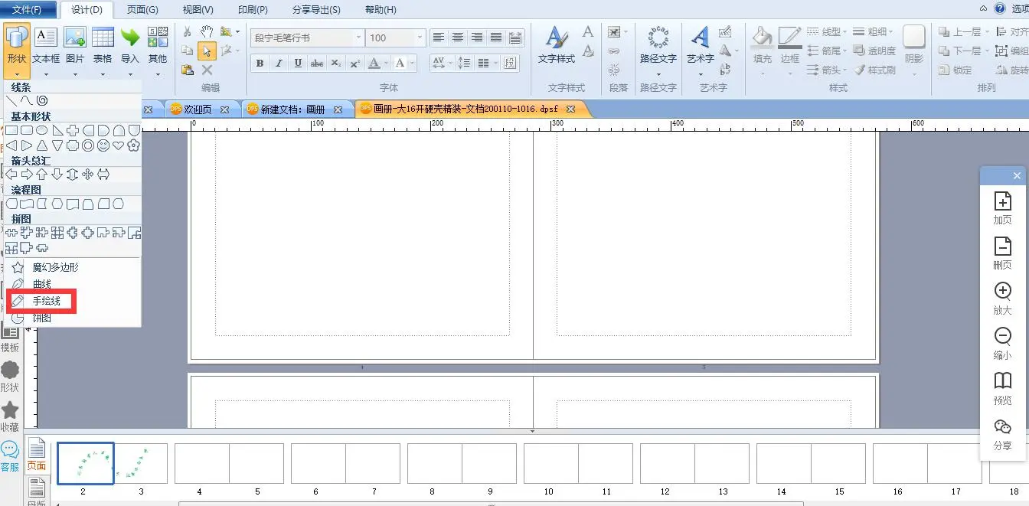Select the spiral line shape
This screenshot has height=506, width=1029.
coord(42,100)
